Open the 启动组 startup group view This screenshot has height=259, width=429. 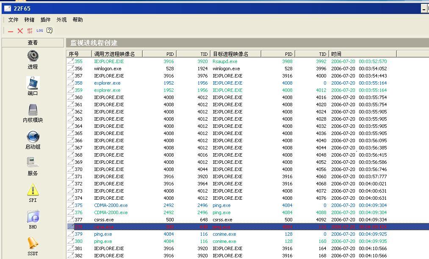[x=33, y=140]
